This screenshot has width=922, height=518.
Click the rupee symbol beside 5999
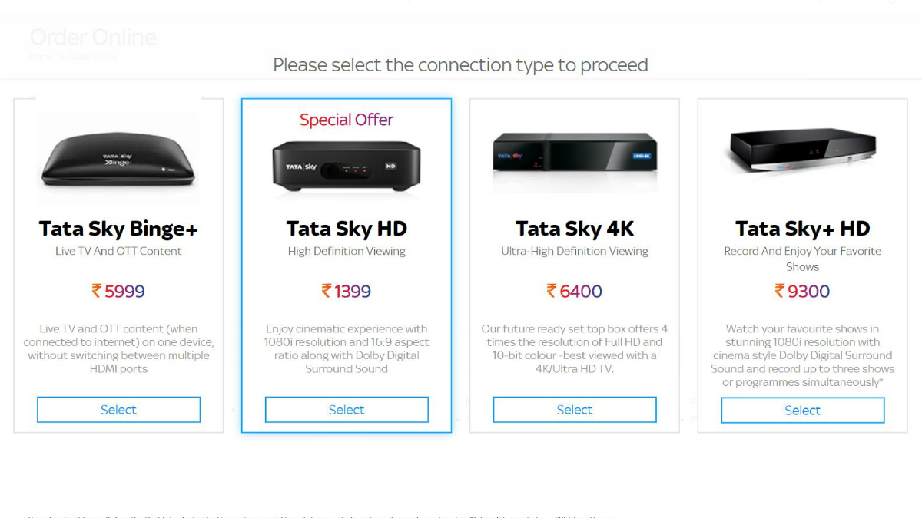point(95,291)
